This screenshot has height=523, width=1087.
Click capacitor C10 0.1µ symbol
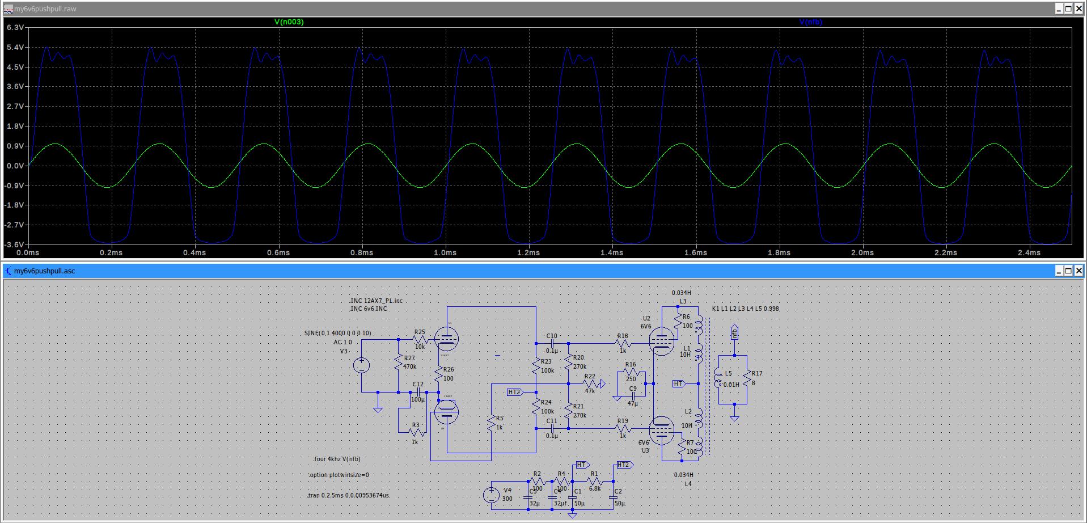tap(552, 343)
